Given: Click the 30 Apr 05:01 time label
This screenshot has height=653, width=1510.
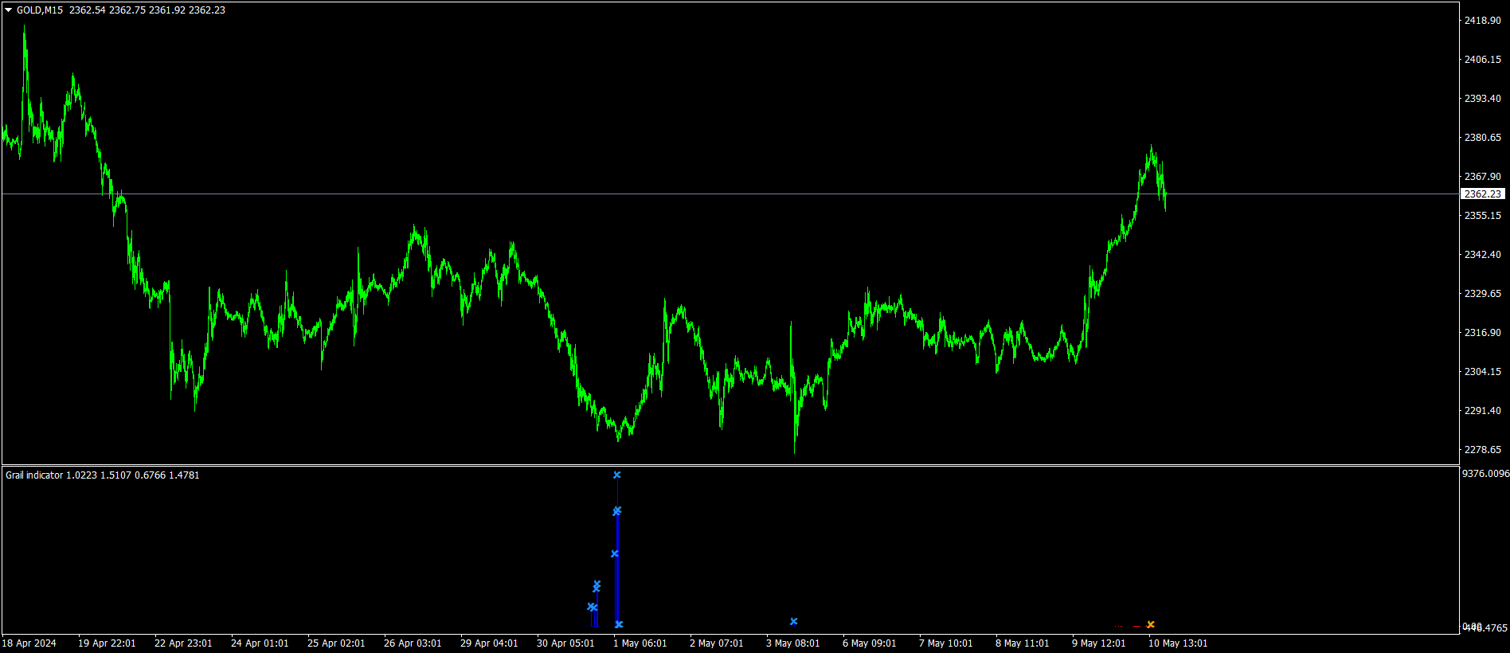Looking at the screenshot, I should coord(565,643).
